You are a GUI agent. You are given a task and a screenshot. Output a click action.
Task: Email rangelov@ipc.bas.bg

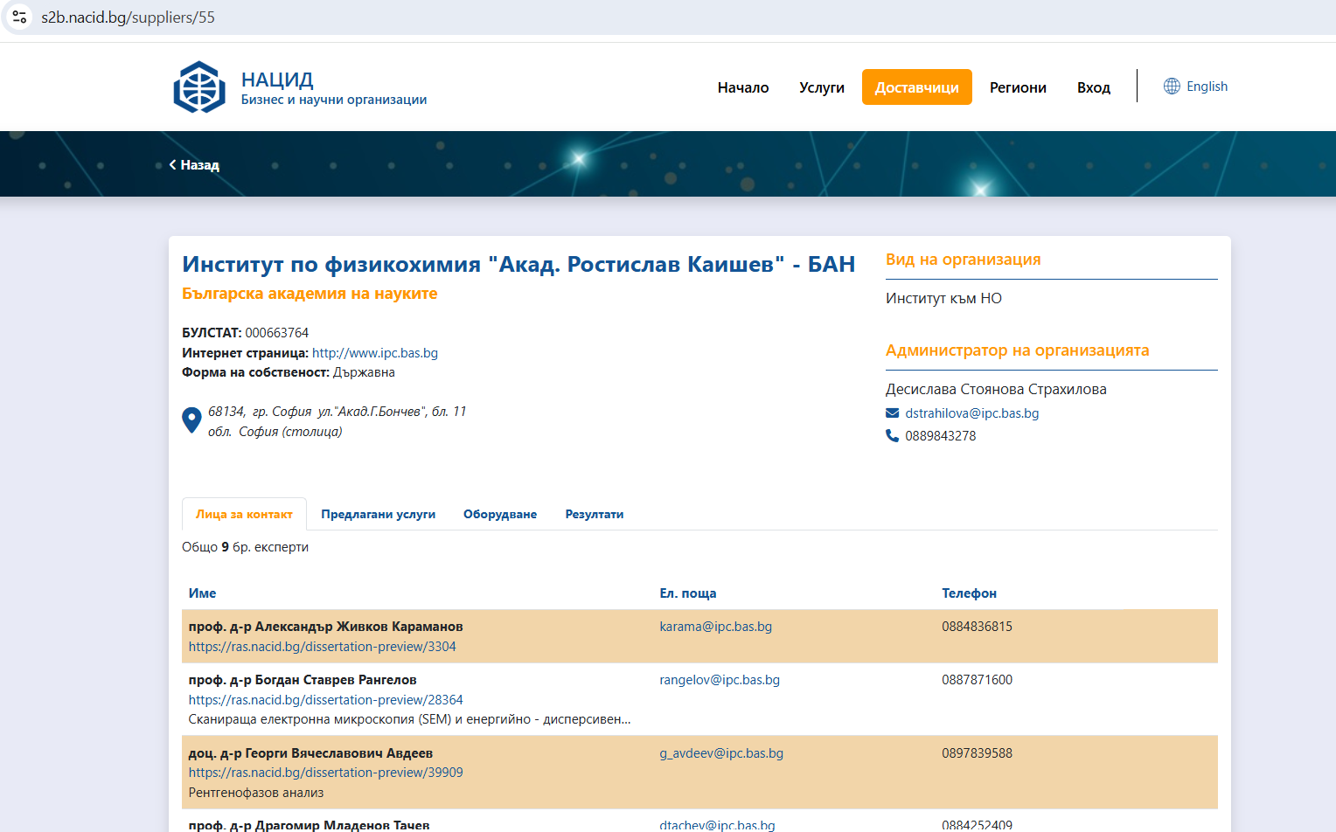[x=720, y=680]
